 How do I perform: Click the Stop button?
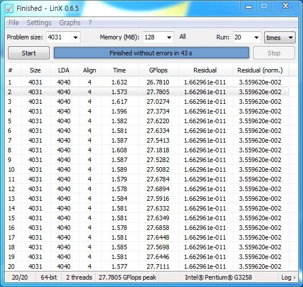[274, 53]
